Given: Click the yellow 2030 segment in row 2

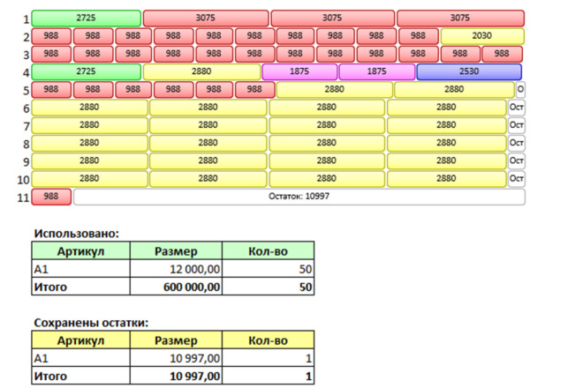Looking at the screenshot, I should click(x=482, y=36).
